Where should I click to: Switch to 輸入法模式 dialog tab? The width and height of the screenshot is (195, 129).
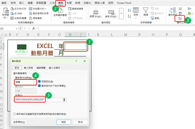click(x=55, y=68)
